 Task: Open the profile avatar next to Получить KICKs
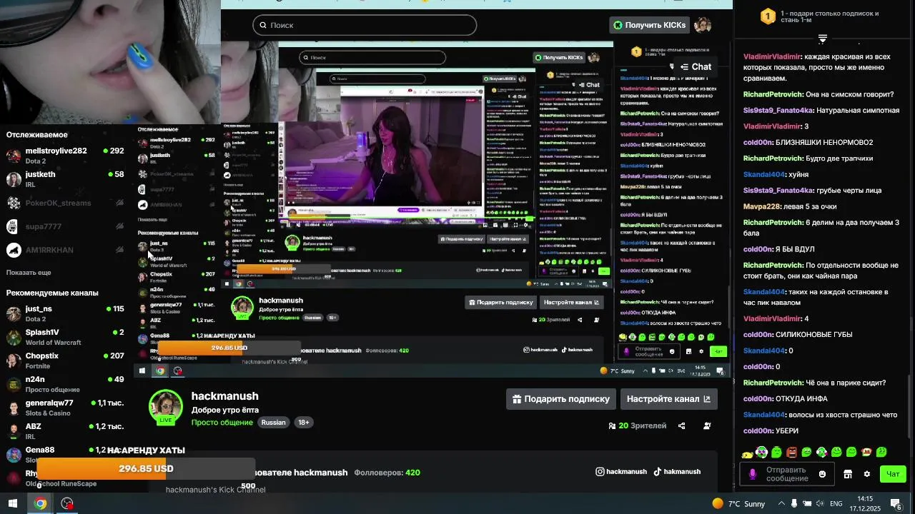(703, 25)
